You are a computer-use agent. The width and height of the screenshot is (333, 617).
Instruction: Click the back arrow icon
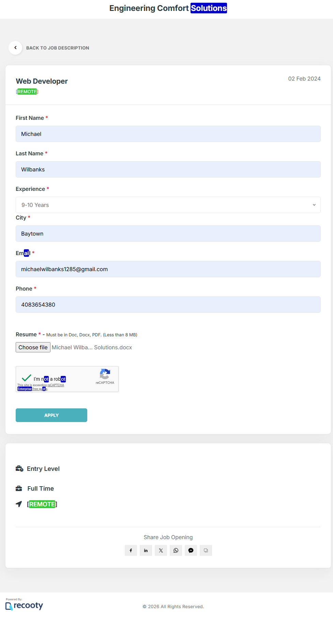click(15, 48)
